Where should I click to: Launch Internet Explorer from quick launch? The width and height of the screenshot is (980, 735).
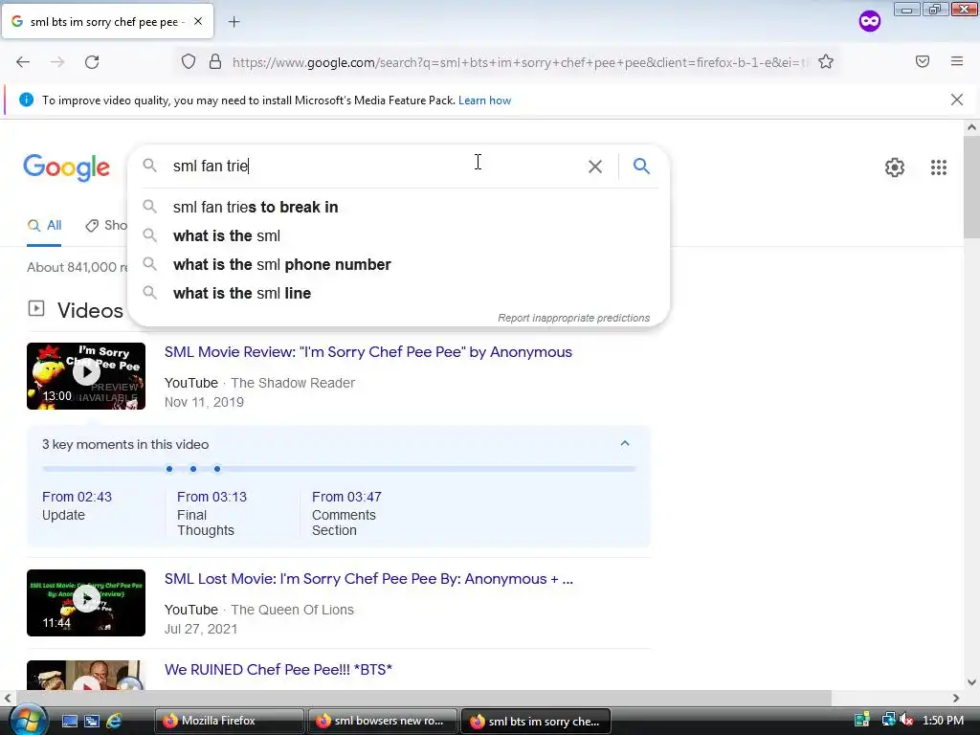pyautogui.click(x=114, y=721)
